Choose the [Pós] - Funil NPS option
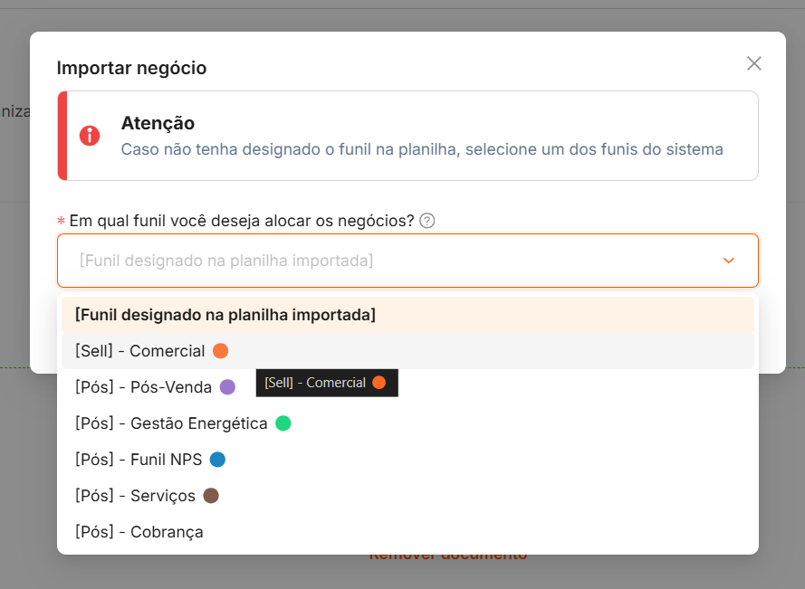Viewport: 805px width, 589px height. [x=139, y=460]
